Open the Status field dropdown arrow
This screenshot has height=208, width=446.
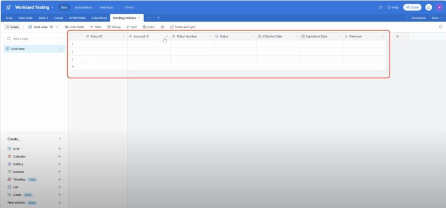coord(253,37)
